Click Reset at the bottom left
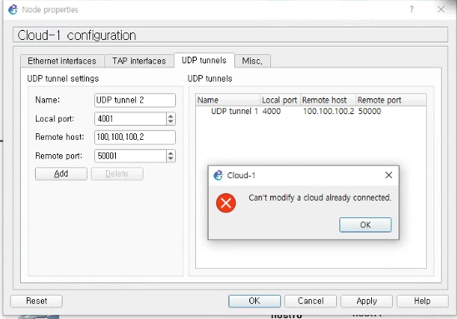 click(x=37, y=301)
